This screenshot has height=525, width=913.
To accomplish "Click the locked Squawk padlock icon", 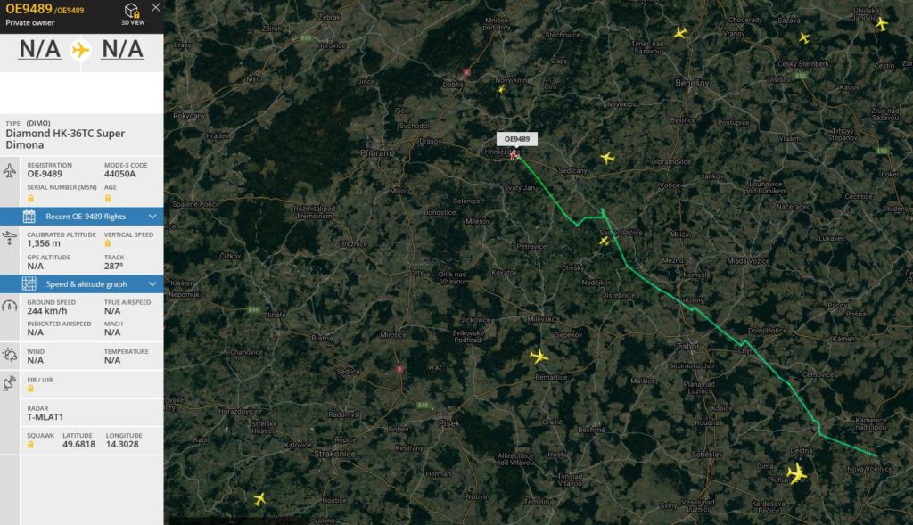I will (31, 444).
